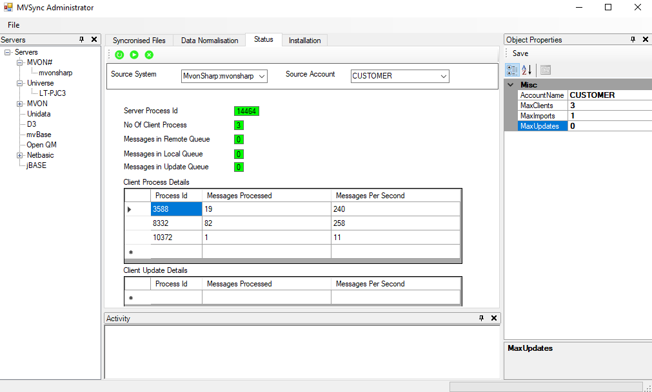Screen dimensions: 652x392
Task: Switch to the Data Normalisation tab
Action: coord(210,41)
